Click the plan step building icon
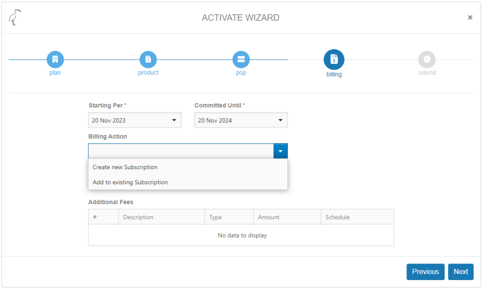 55,60
